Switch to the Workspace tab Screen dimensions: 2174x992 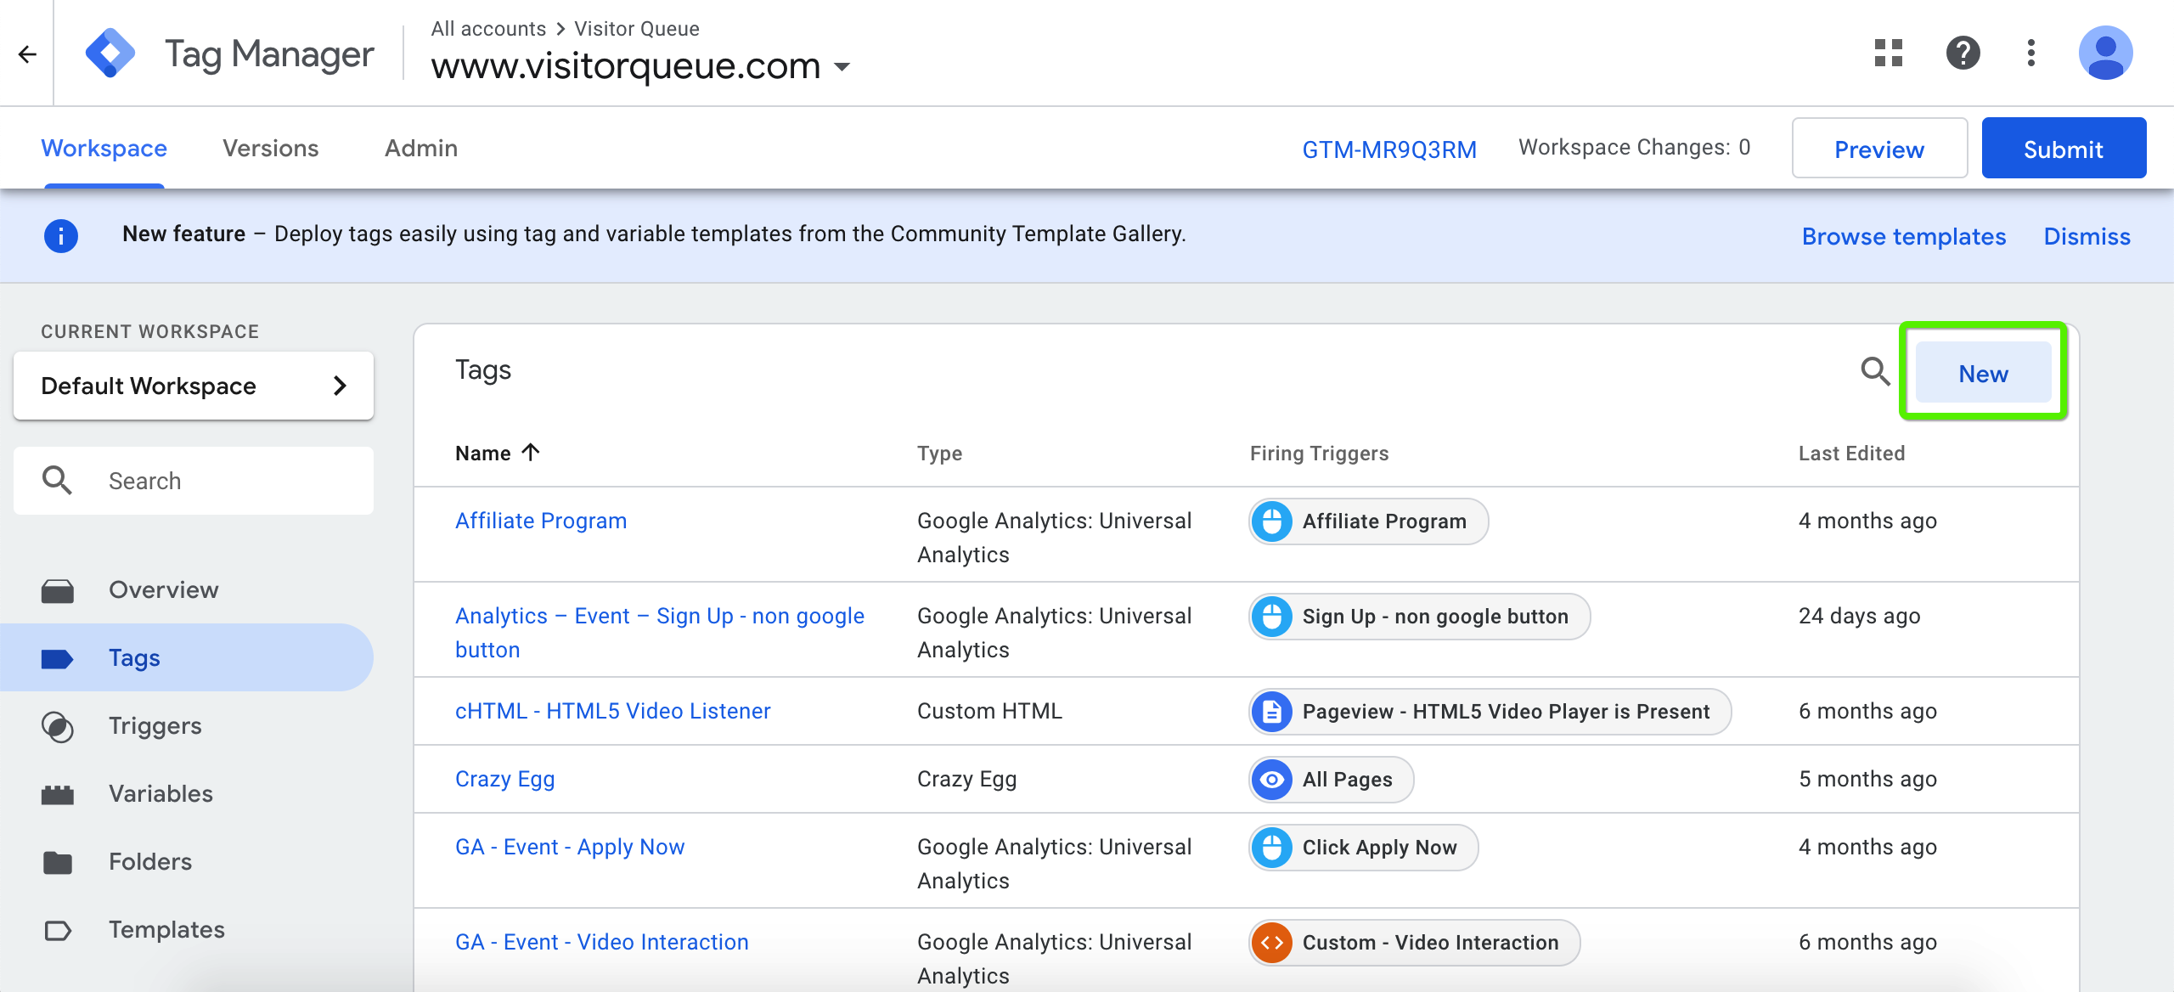click(104, 148)
